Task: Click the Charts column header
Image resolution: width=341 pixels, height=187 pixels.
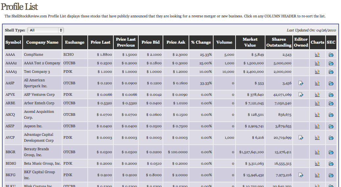Action: tap(317, 42)
